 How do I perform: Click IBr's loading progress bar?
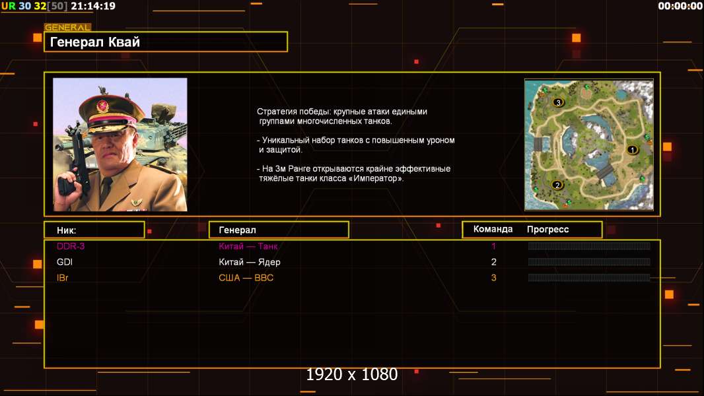coord(588,278)
